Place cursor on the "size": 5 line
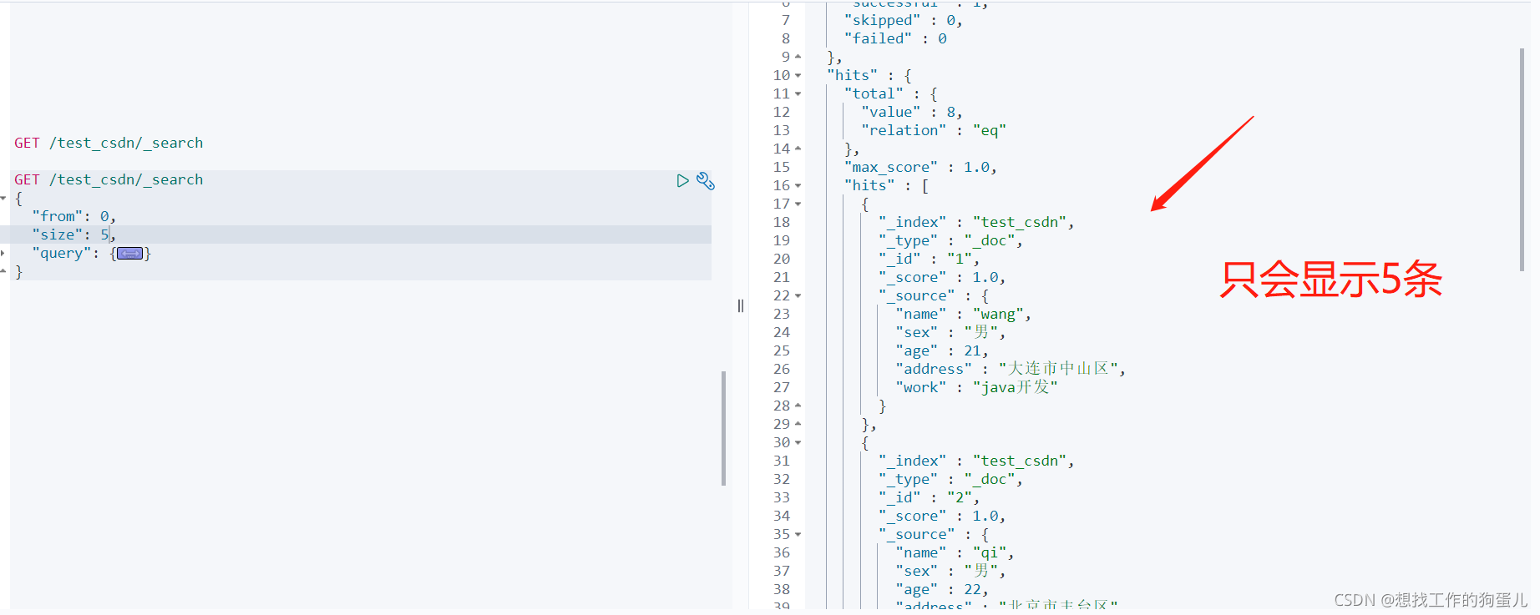Screen dimensions: 1540x615 (361, 234)
